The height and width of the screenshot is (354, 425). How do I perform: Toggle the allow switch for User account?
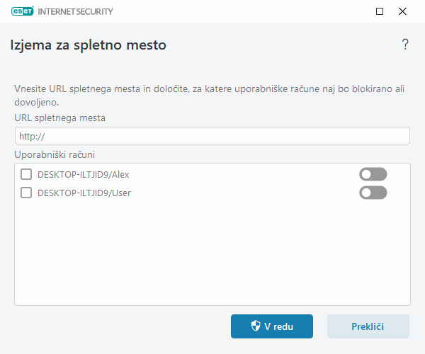tap(373, 193)
